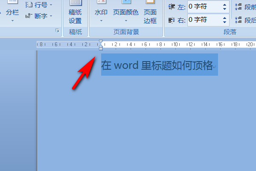Click the 行号 line numbers icon

(29, 5)
